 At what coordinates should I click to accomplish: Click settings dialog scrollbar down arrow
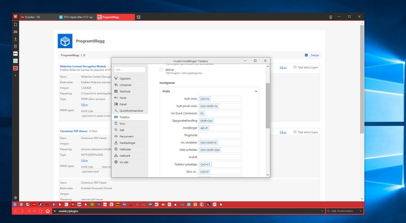[x=268, y=175]
